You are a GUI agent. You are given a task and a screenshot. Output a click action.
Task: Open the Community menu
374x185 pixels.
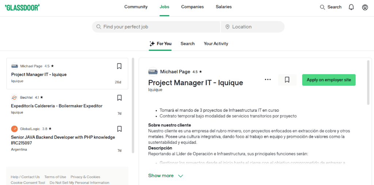coord(136,7)
